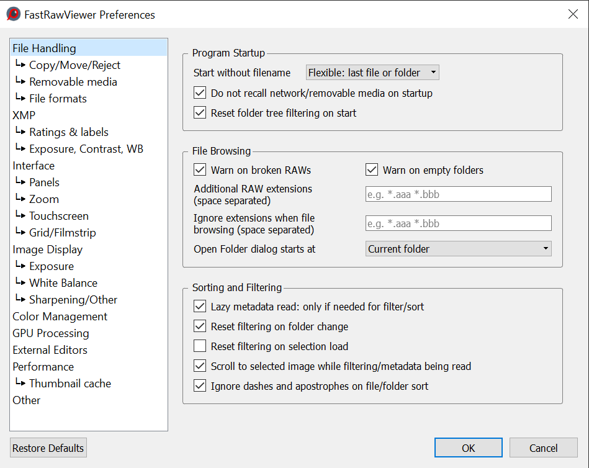Click the Additional RAW extensions input field
The image size is (589, 468).
(x=458, y=194)
